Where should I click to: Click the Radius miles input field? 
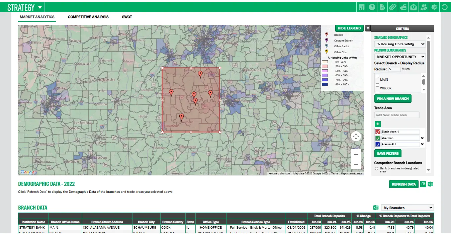coord(394,69)
